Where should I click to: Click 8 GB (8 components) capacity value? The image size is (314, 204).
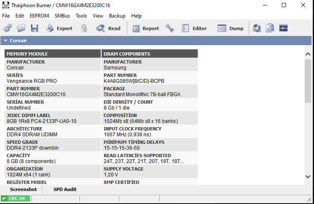pyautogui.click(x=31, y=161)
